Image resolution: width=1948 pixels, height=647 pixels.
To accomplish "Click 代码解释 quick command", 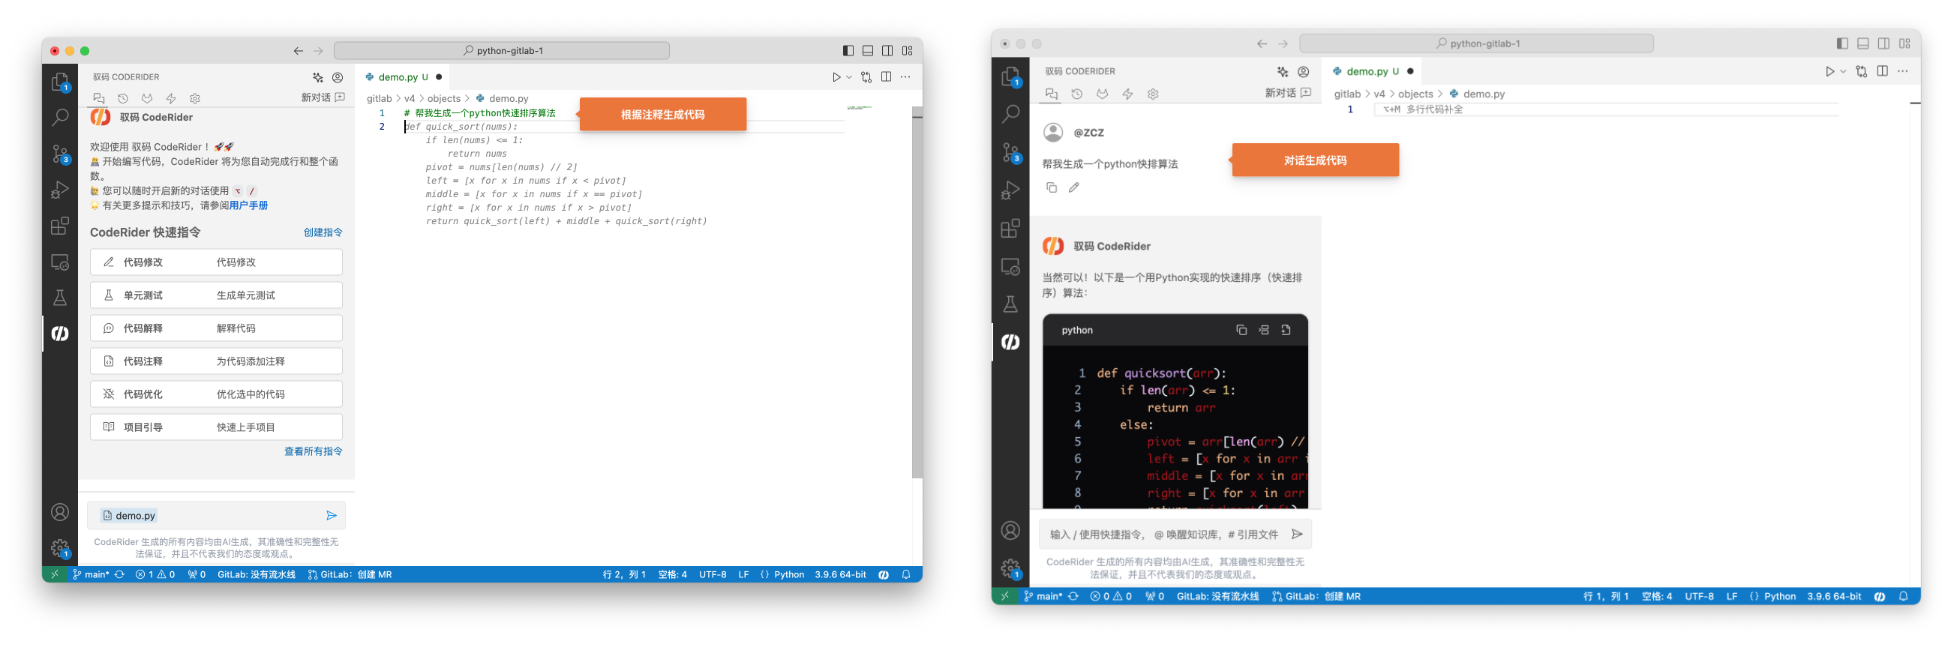I will 216,329.
